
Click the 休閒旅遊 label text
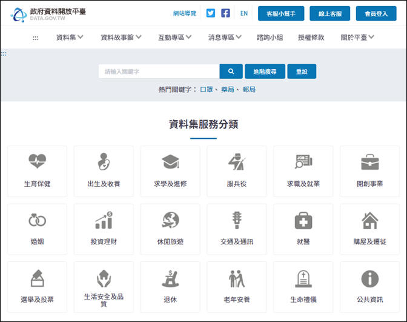[170, 242]
